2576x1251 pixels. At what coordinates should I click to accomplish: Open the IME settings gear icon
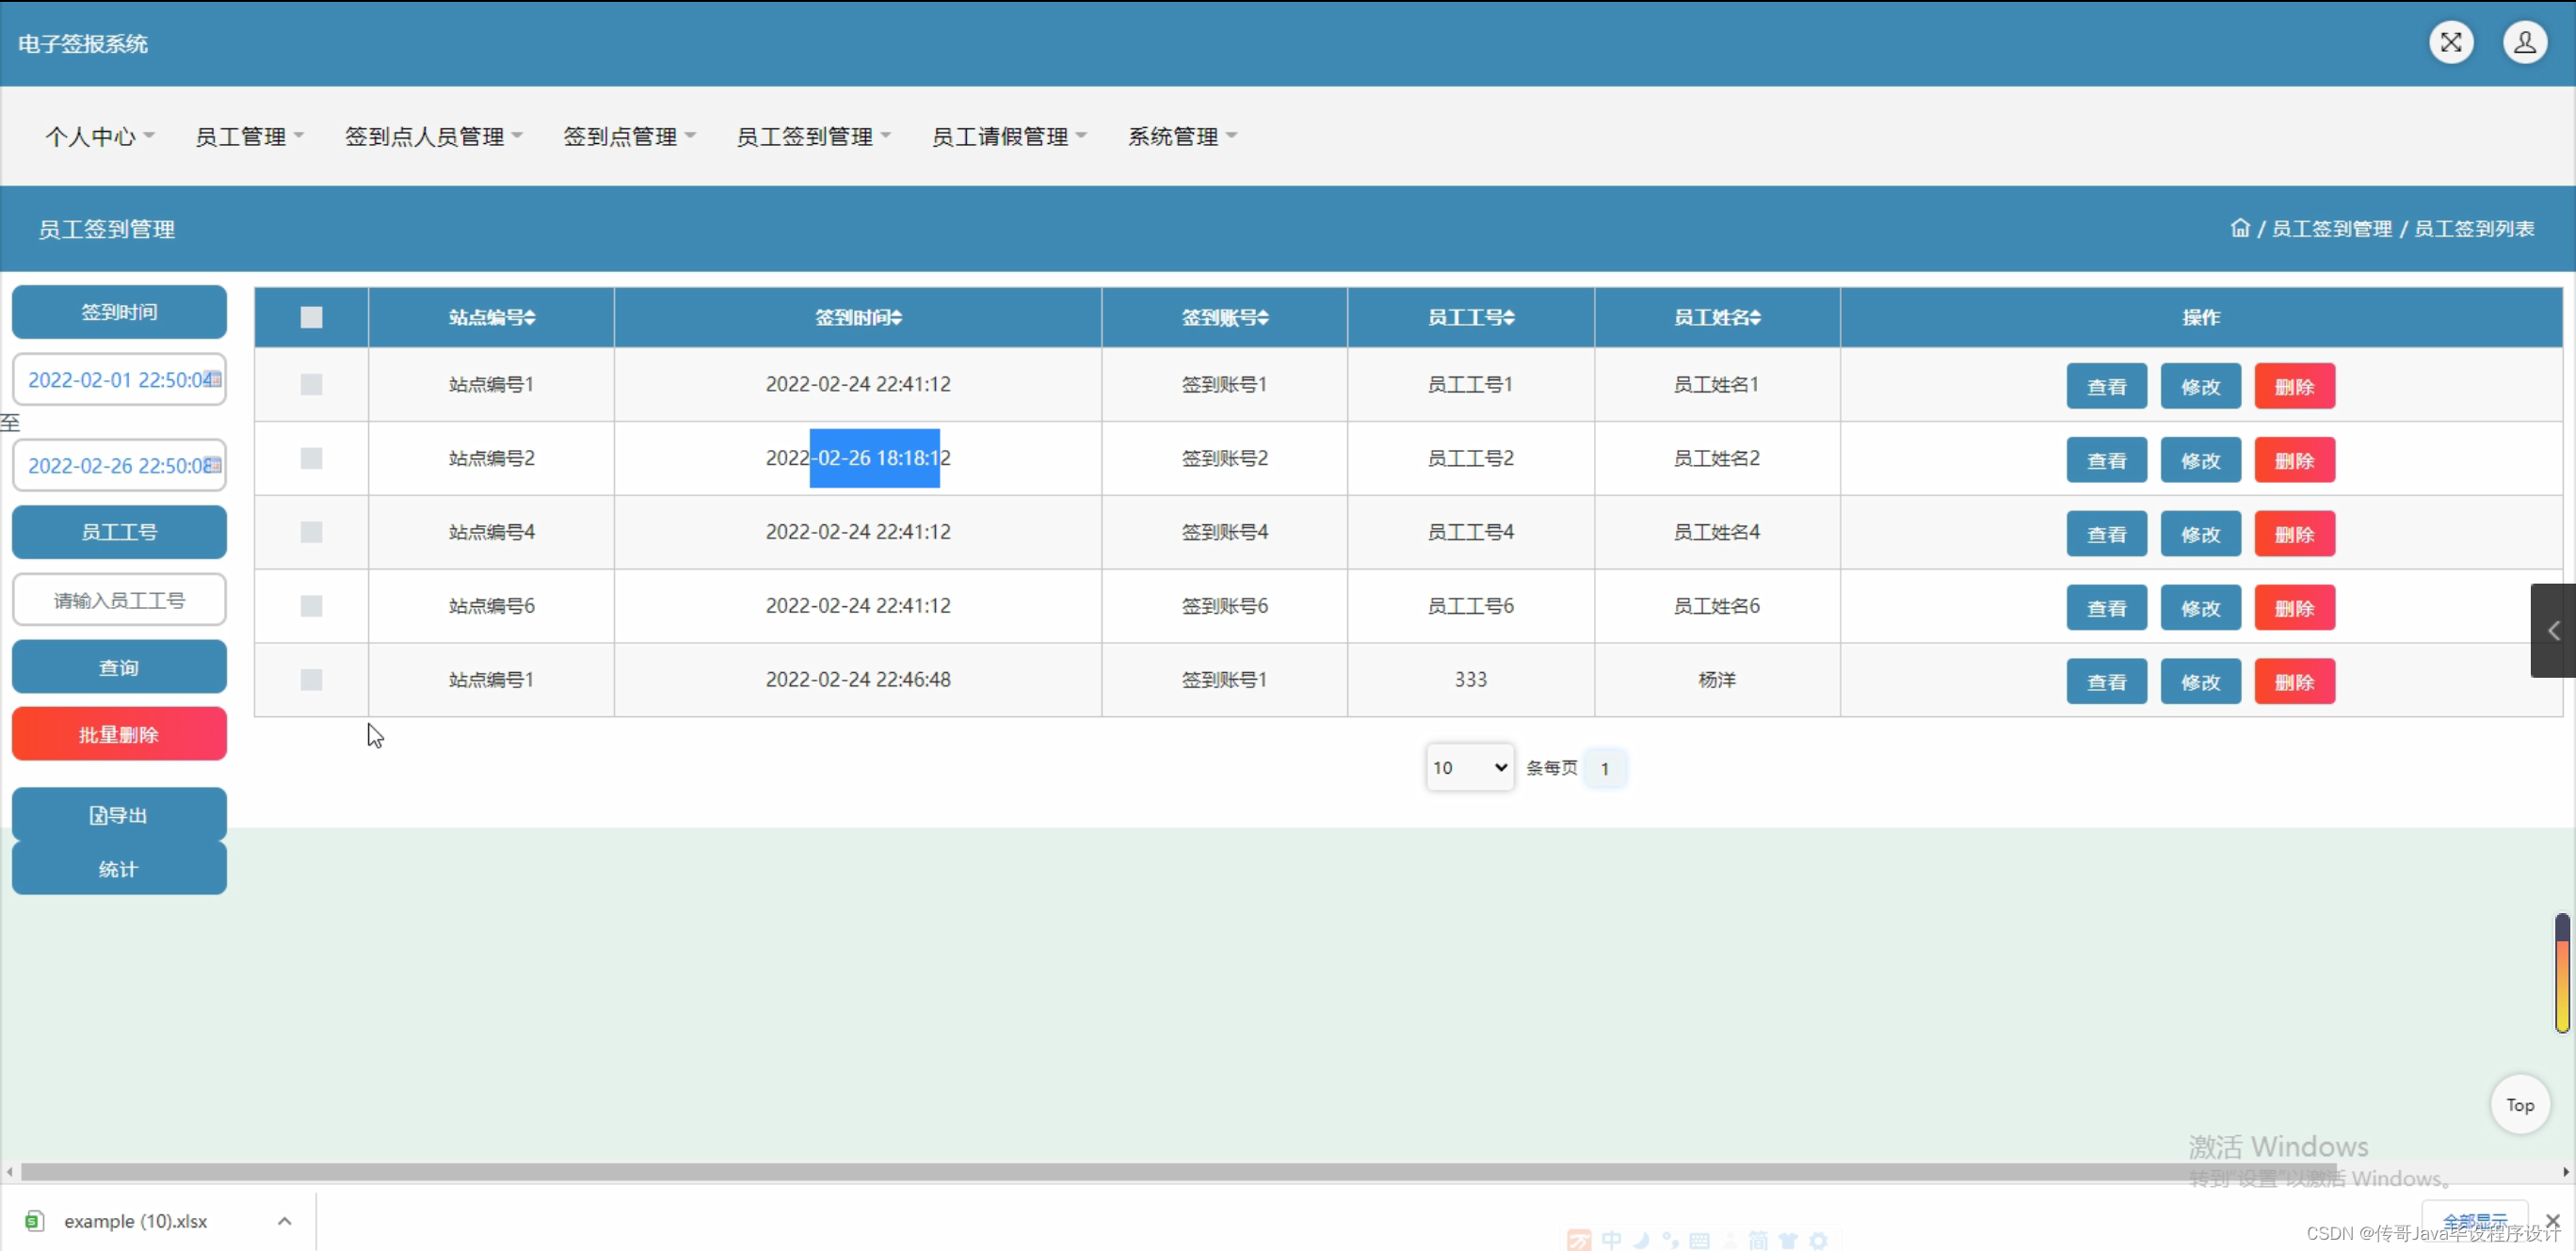coord(1820,1240)
